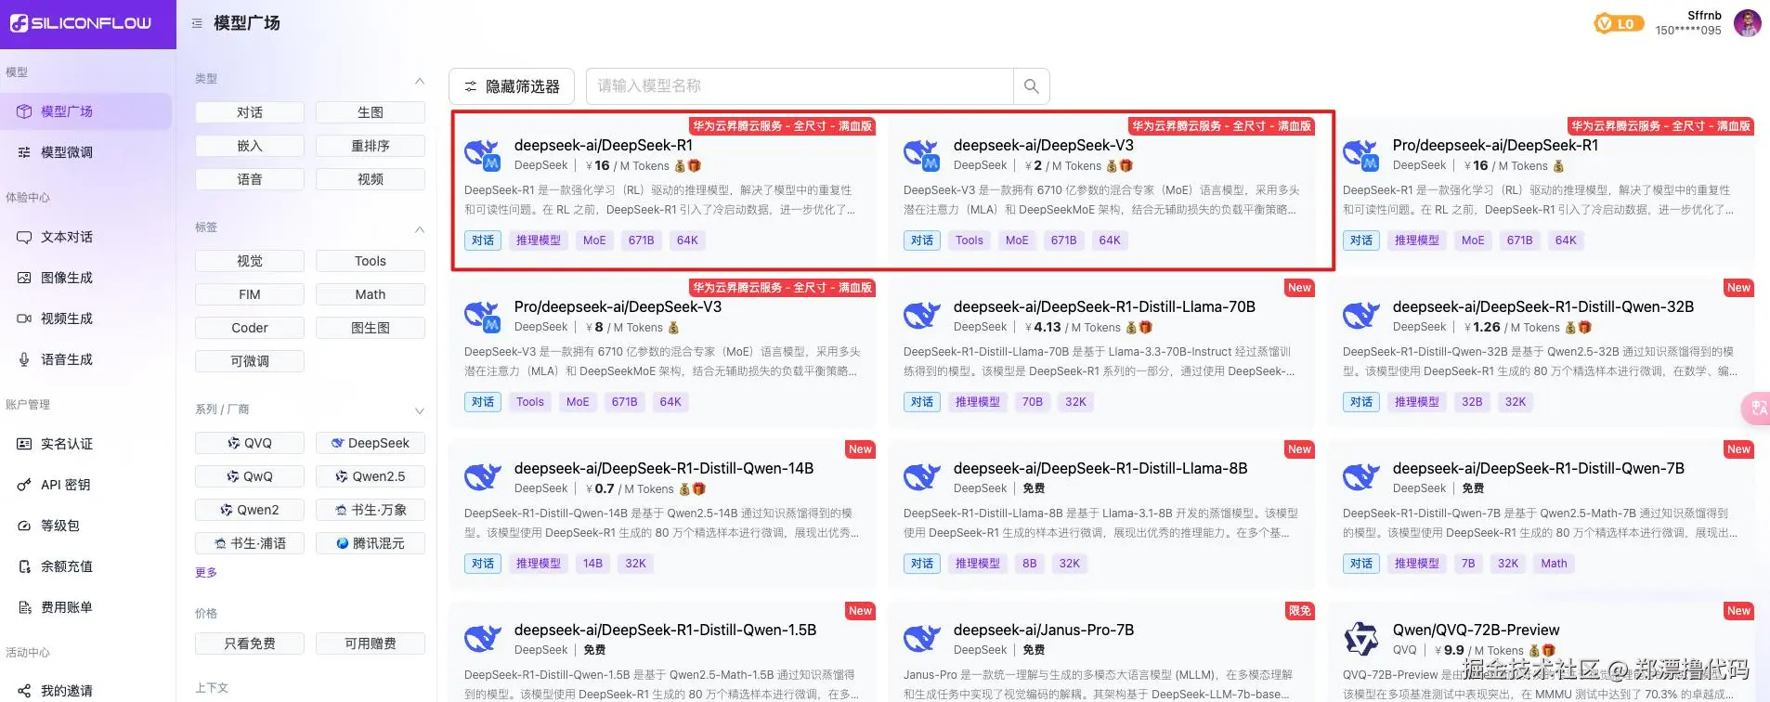The image size is (1770, 702).
Task: Click the DeepSeek-R1-Distill-Qwen-7B whale logo
Action: [x=1360, y=477]
